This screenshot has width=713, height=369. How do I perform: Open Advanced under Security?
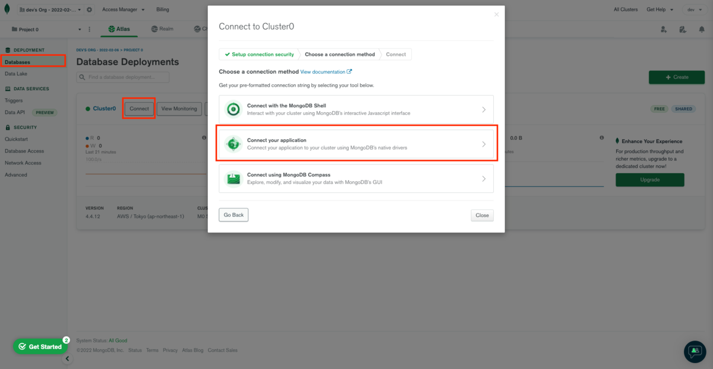point(15,174)
